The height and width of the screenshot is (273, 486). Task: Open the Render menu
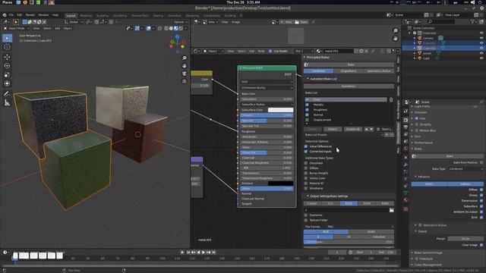click(x=30, y=15)
